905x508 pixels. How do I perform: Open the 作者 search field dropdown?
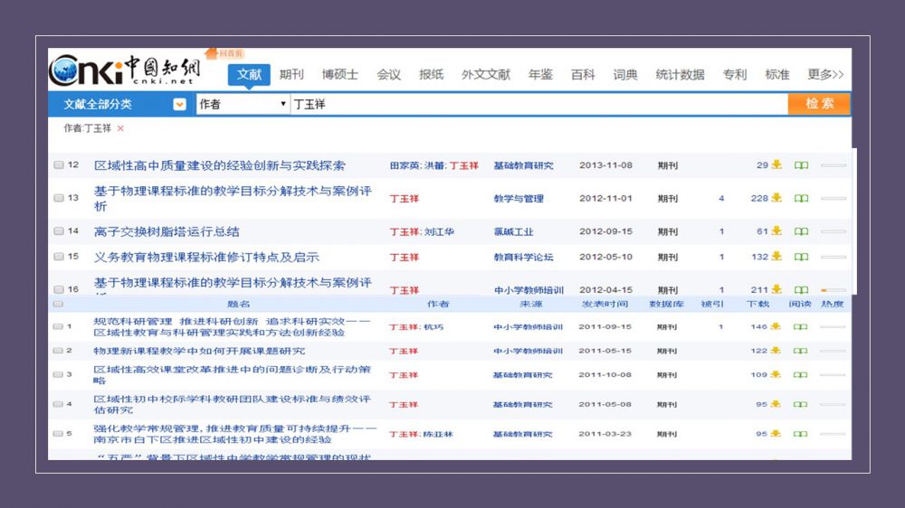(x=242, y=104)
